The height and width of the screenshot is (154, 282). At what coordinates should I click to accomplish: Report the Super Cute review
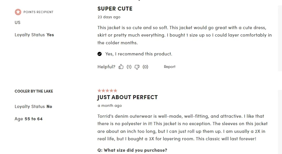coord(169,67)
